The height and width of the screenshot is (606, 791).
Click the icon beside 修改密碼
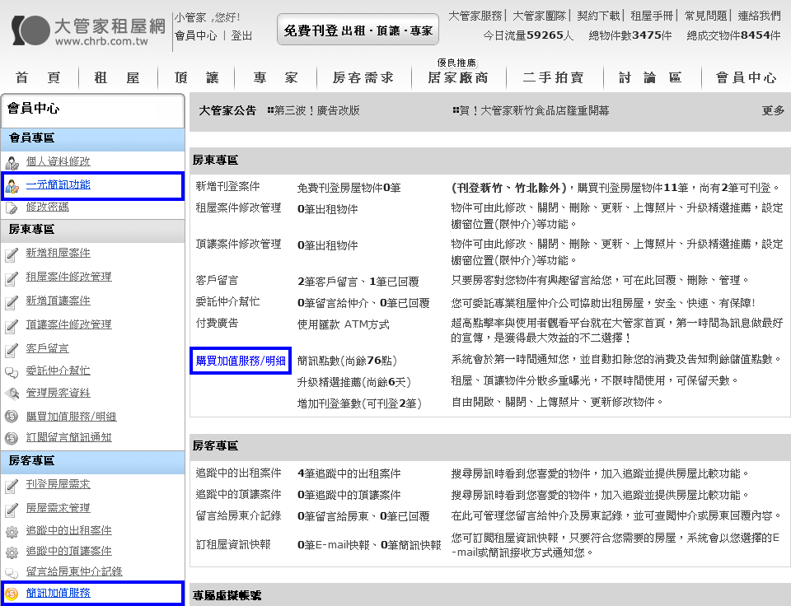(12, 207)
